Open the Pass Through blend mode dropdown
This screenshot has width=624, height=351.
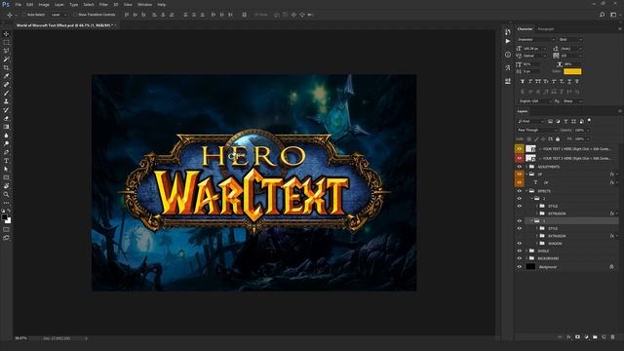pyautogui.click(x=536, y=130)
